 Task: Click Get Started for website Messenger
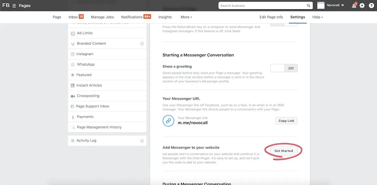point(284,151)
